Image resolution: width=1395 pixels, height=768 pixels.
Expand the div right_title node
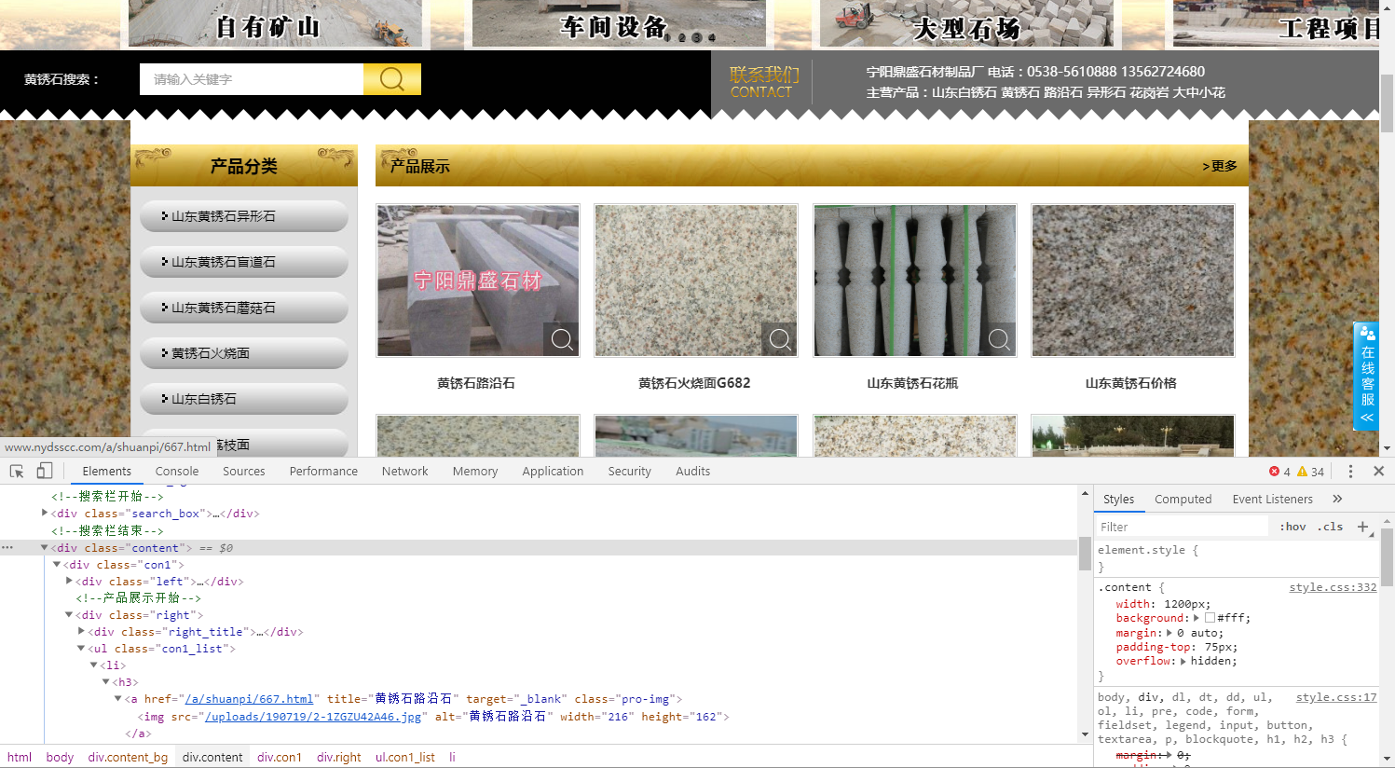[x=81, y=632]
